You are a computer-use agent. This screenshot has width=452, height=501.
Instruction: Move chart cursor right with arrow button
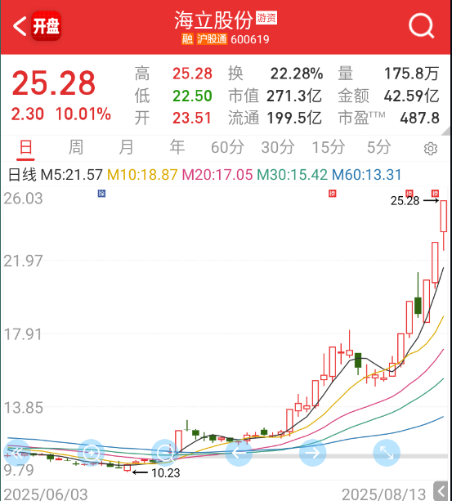coord(312,453)
